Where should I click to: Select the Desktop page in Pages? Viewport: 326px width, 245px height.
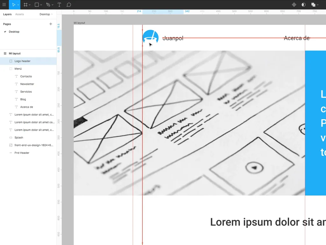[28, 32]
